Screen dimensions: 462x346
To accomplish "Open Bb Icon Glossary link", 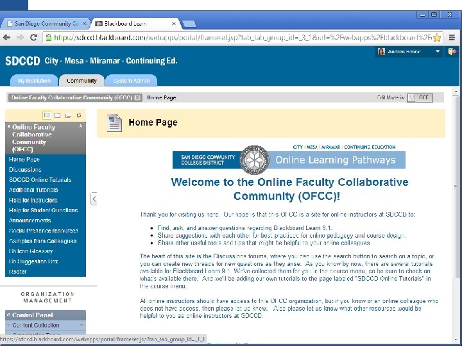I will 31,251.
